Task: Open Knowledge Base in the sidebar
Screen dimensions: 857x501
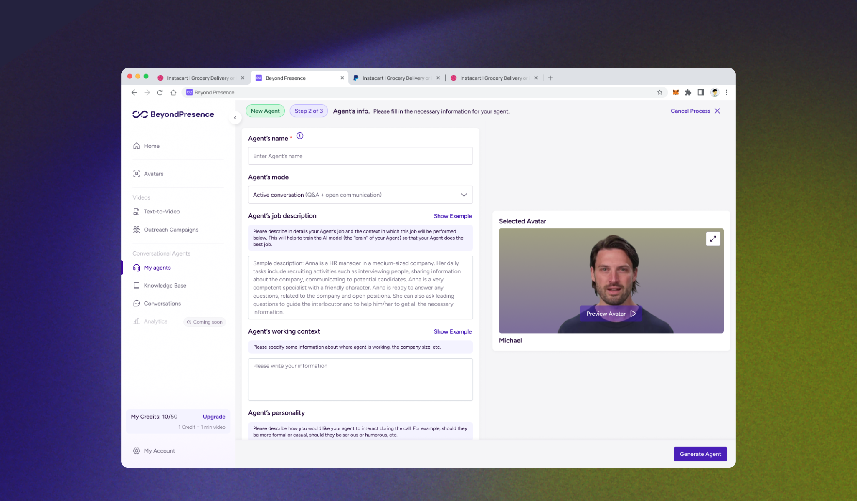Action: (x=165, y=286)
